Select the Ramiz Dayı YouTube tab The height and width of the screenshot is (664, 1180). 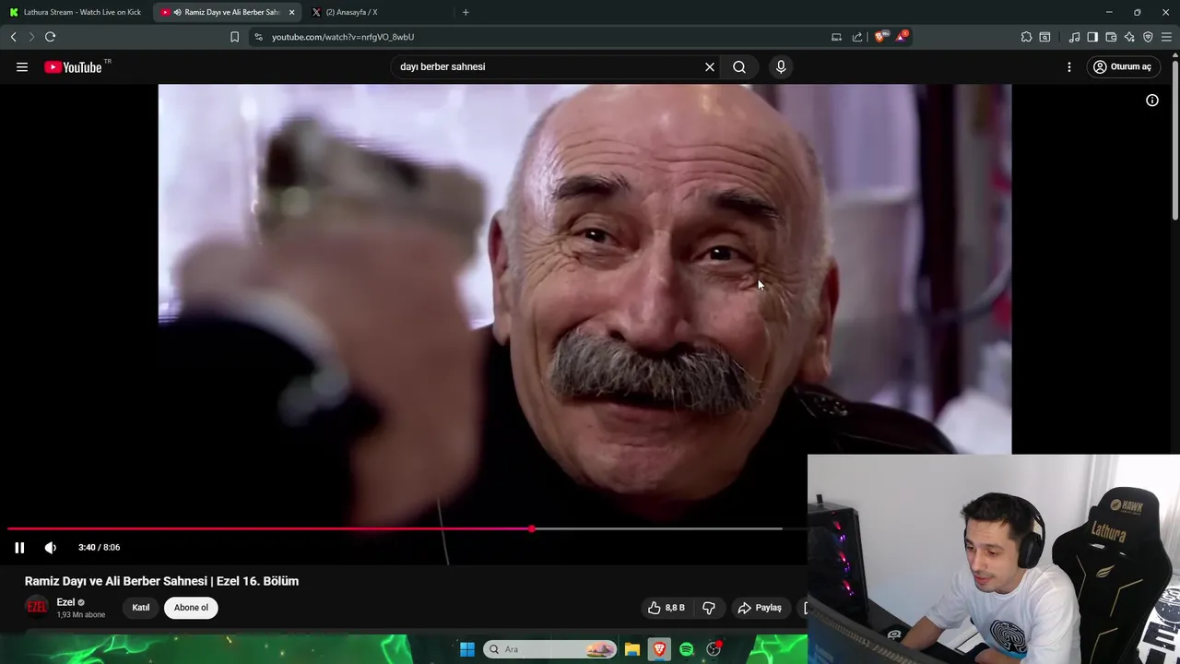[x=226, y=12]
